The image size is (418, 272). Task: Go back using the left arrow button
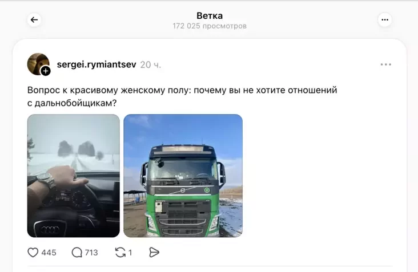coord(34,20)
